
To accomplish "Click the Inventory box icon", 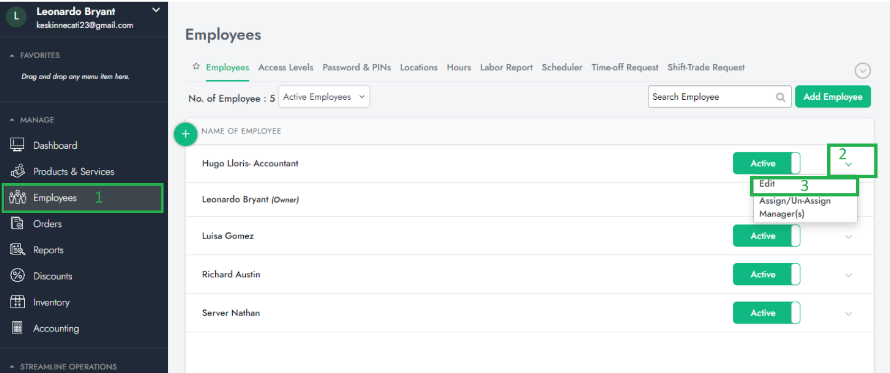I will point(17,302).
